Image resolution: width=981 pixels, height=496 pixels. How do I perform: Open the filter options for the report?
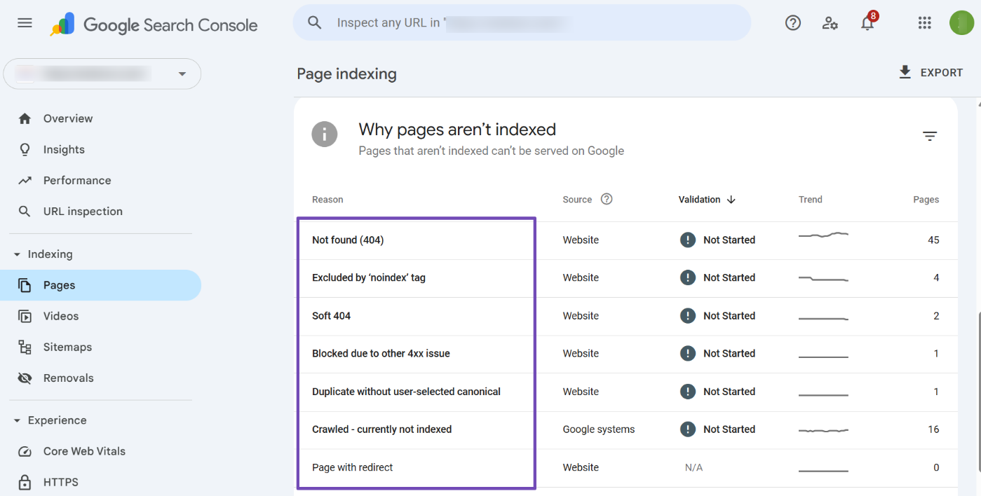point(930,136)
